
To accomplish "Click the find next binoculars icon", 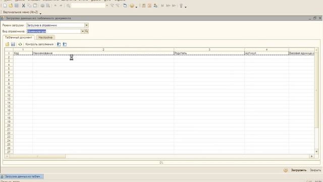I will [118, 6].
